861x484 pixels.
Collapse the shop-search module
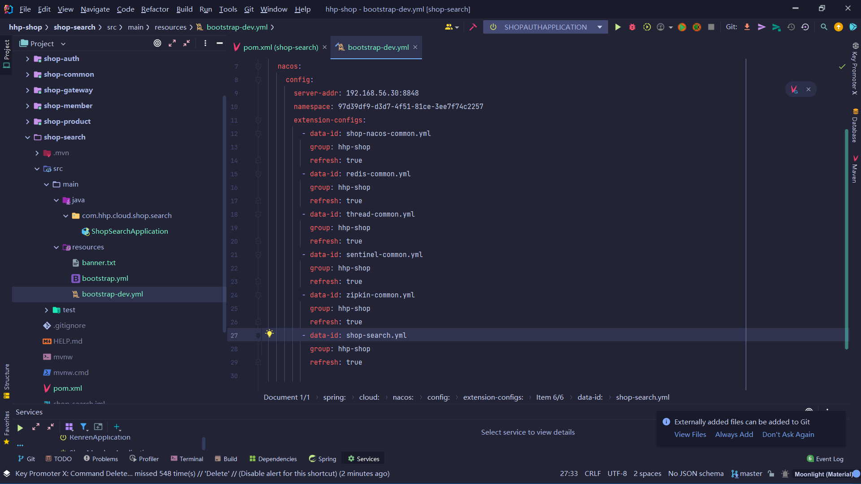pyautogui.click(x=27, y=137)
